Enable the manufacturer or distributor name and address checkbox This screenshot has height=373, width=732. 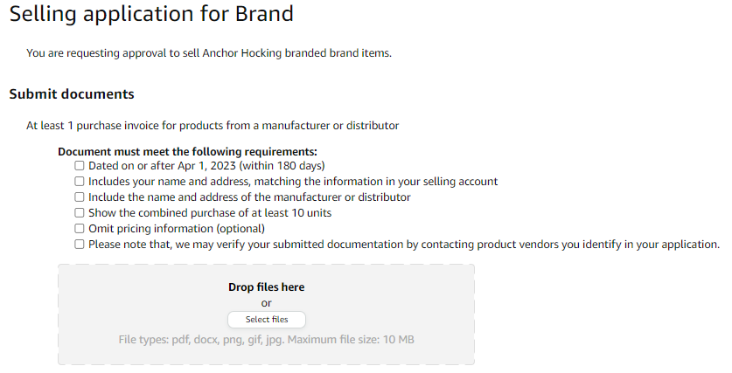point(80,197)
